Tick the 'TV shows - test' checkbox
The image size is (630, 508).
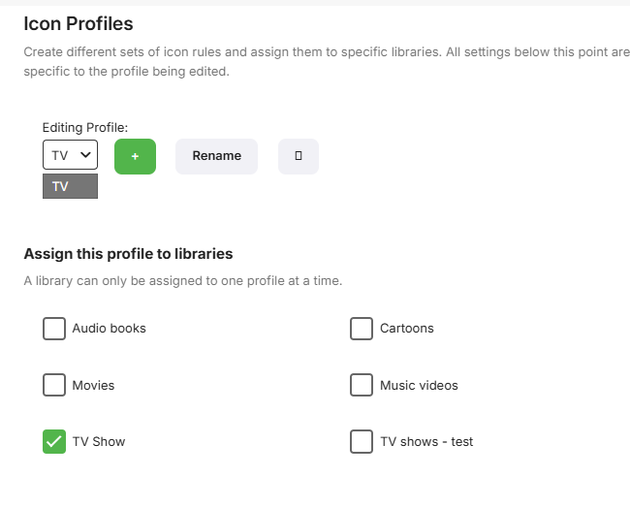pyautogui.click(x=362, y=441)
